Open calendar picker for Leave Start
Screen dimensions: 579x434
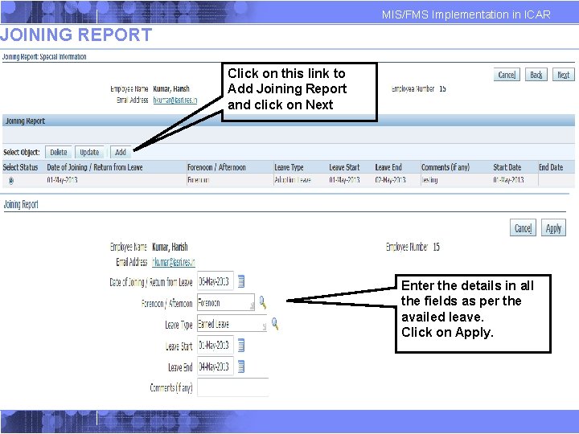pyautogui.click(x=241, y=346)
